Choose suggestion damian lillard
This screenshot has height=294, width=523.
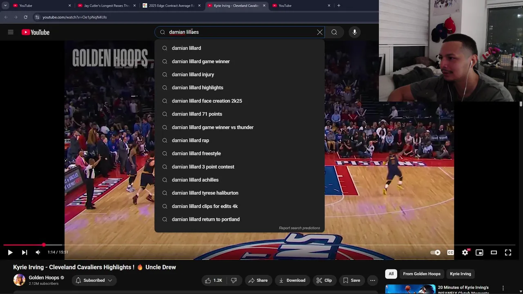point(239,48)
